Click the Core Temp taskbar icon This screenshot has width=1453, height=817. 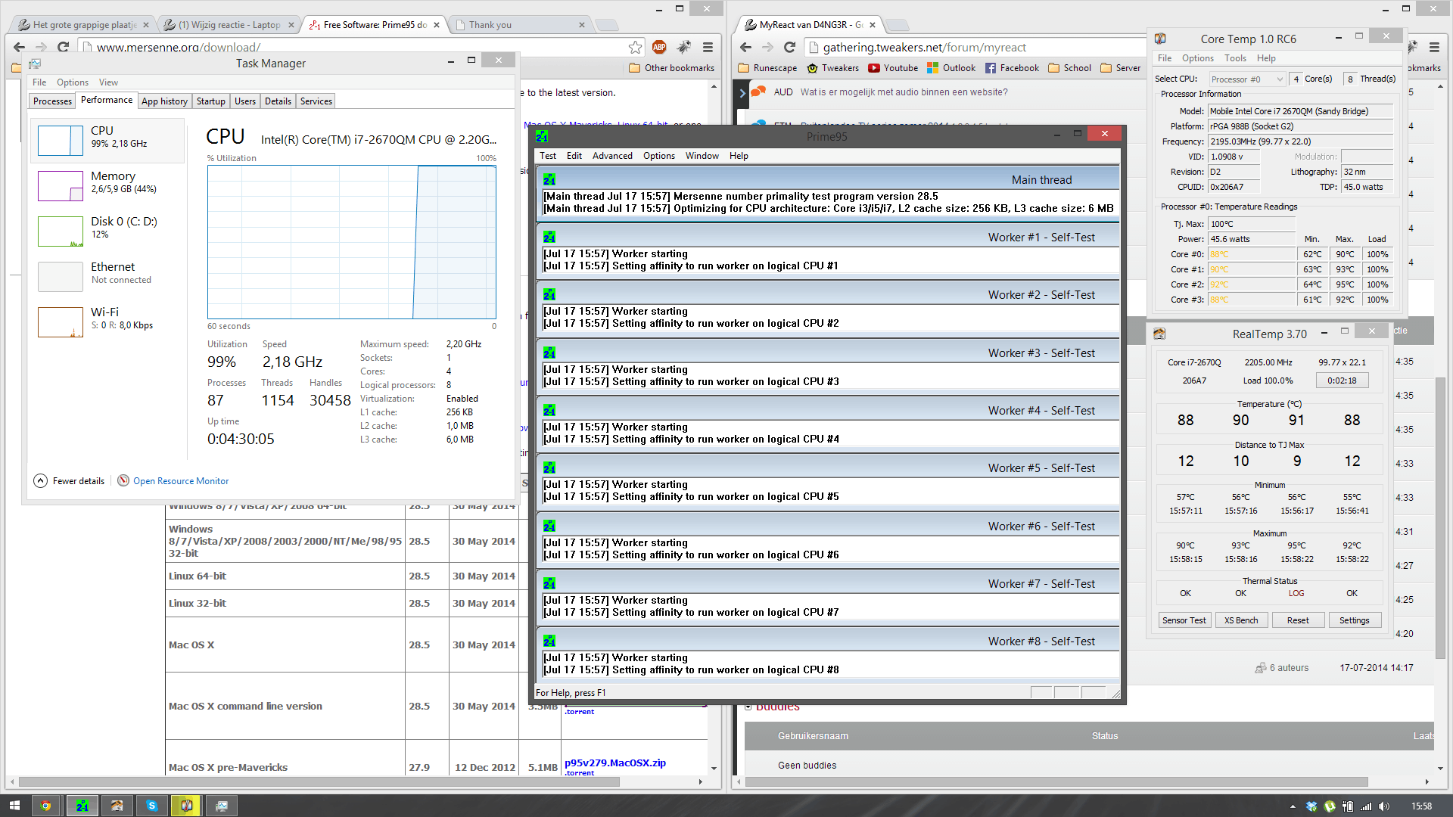click(x=186, y=806)
